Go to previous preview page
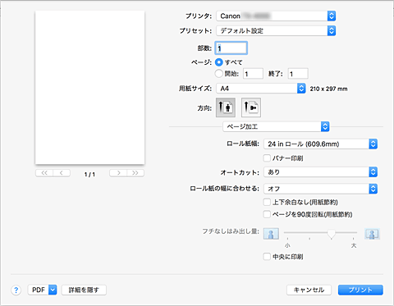Image resolution: width=394 pixels, height=306 pixels. pos(62,173)
